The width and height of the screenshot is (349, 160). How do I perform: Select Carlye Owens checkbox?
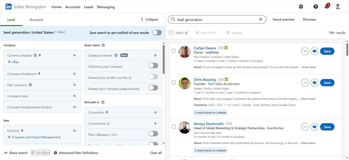point(173,51)
